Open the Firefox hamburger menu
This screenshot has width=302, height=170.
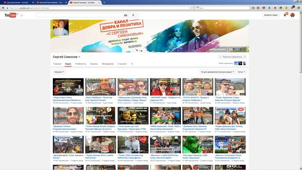(x=299, y=8)
